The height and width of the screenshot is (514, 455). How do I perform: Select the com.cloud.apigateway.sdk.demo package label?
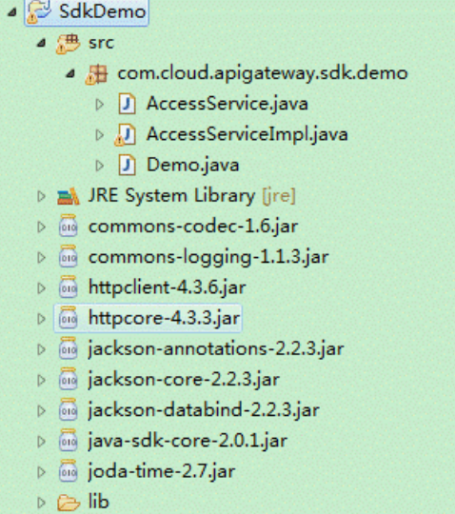pos(263,74)
